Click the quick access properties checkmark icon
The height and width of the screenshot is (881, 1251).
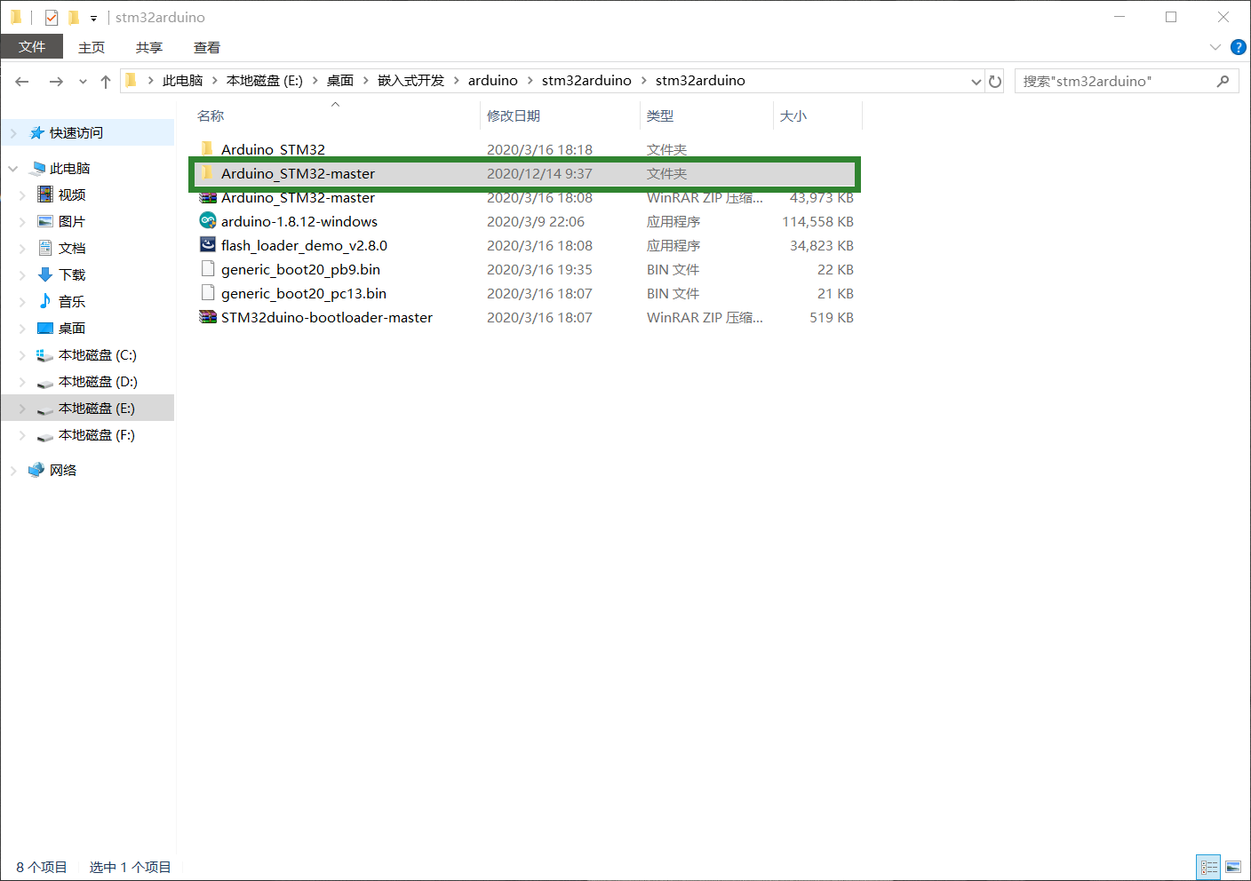click(52, 17)
